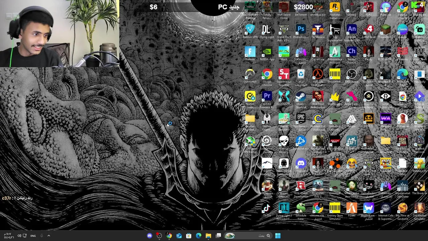Select Little Nightmares icon
This screenshot has height=241, width=428.
click(x=386, y=100)
